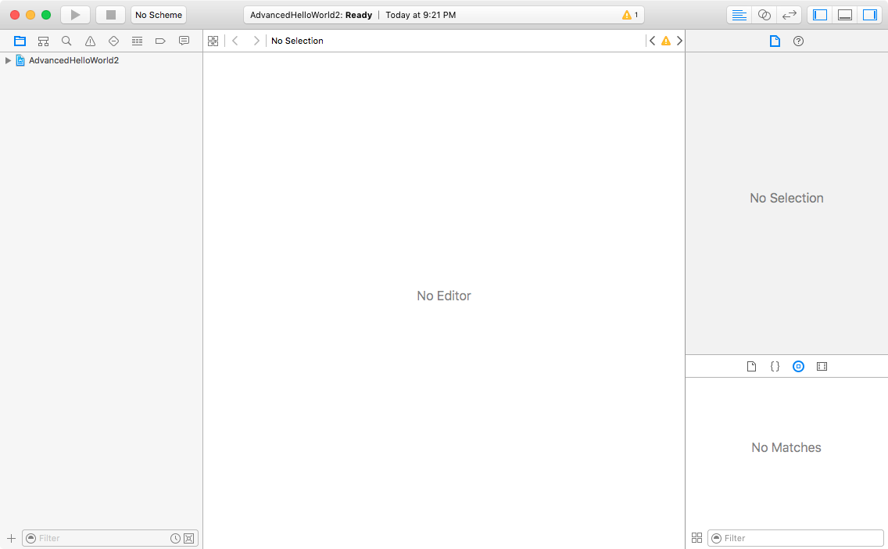Show the Version editor
This screenshot has height=549, width=888.
789,15
